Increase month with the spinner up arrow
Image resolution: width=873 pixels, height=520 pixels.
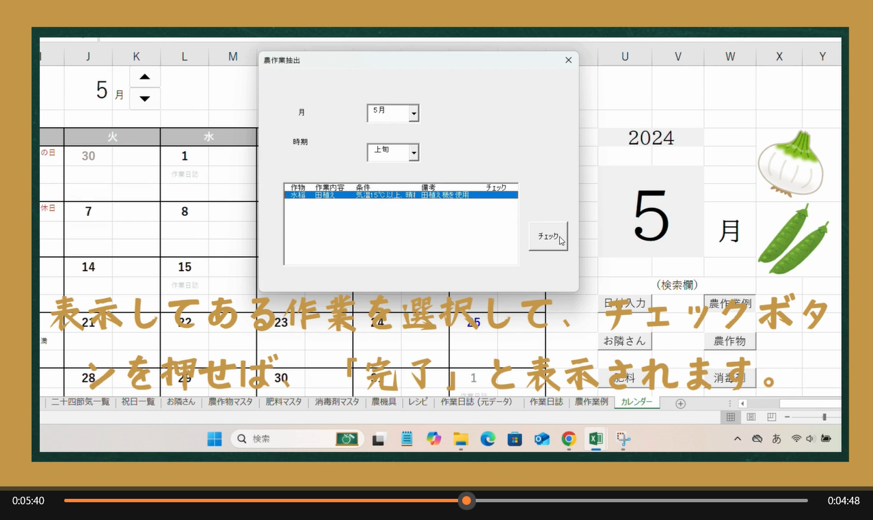point(144,77)
